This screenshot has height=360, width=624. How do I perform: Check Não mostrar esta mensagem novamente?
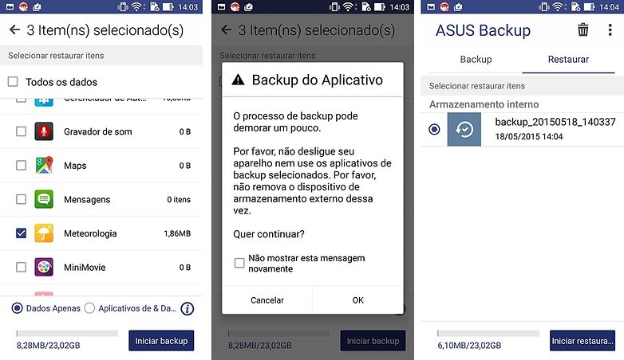(x=239, y=263)
